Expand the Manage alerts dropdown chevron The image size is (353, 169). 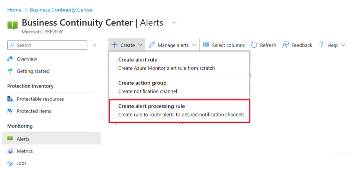coord(194,45)
